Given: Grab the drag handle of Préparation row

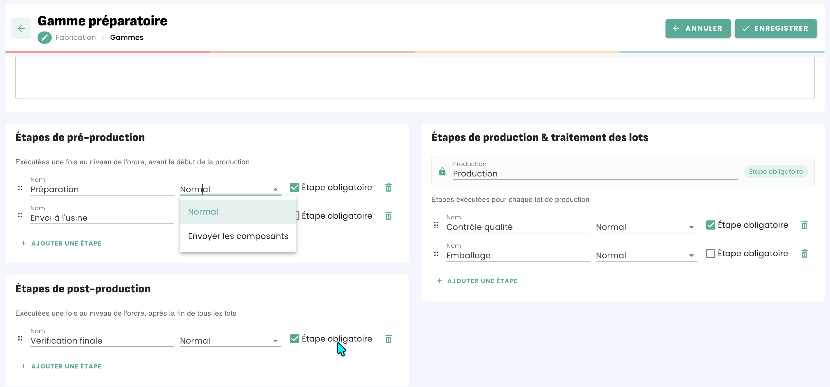Looking at the screenshot, I should pos(20,188).
